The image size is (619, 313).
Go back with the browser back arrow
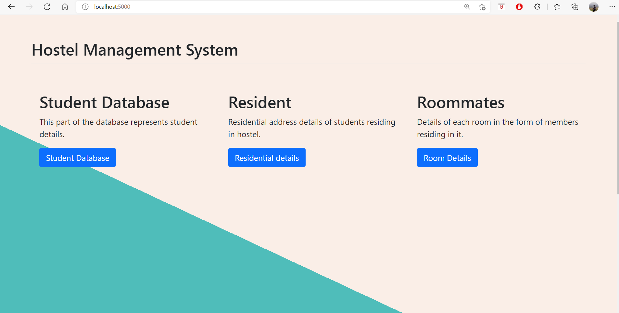11,7
